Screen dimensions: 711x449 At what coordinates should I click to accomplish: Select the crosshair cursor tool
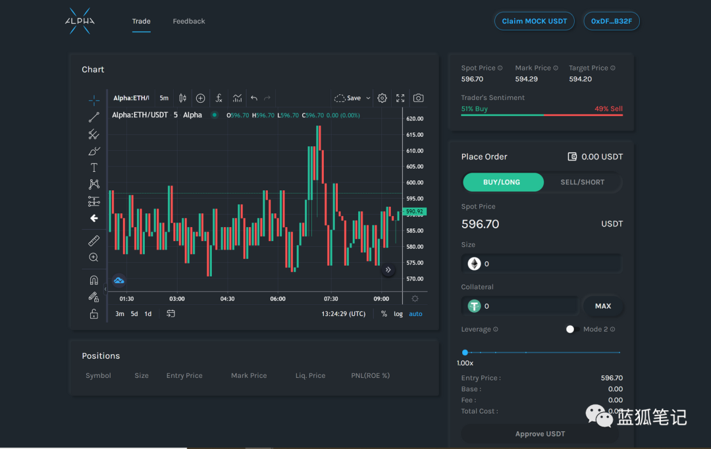click(94, 100)
